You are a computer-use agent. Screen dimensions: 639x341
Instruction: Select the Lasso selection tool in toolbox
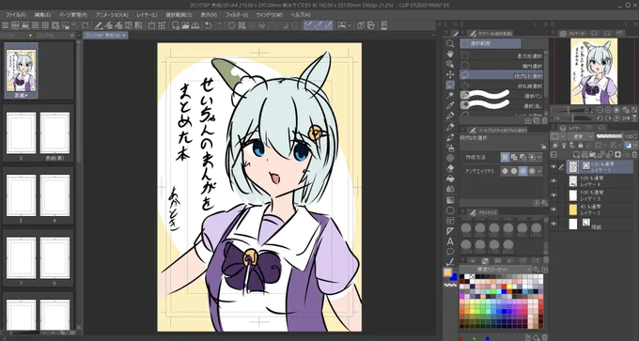point(450,85)
